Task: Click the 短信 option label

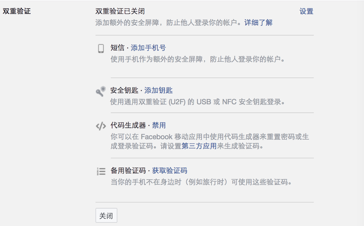Action: pos(117,48)
